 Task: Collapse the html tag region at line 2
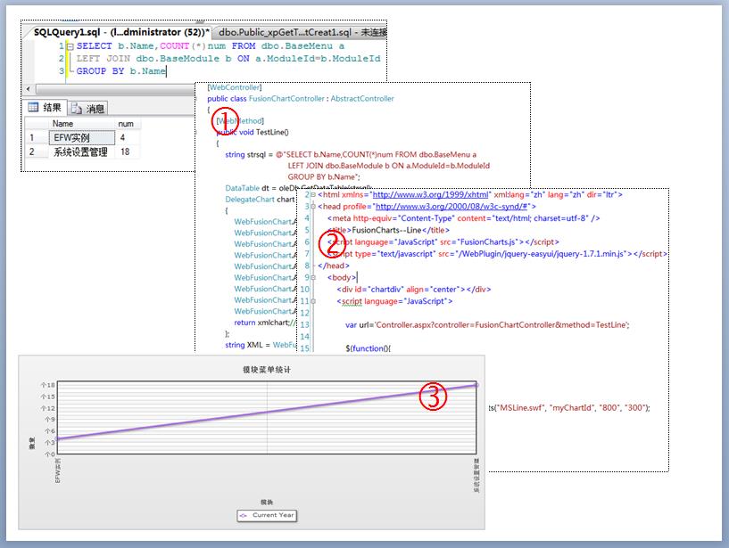click(313, 194)
